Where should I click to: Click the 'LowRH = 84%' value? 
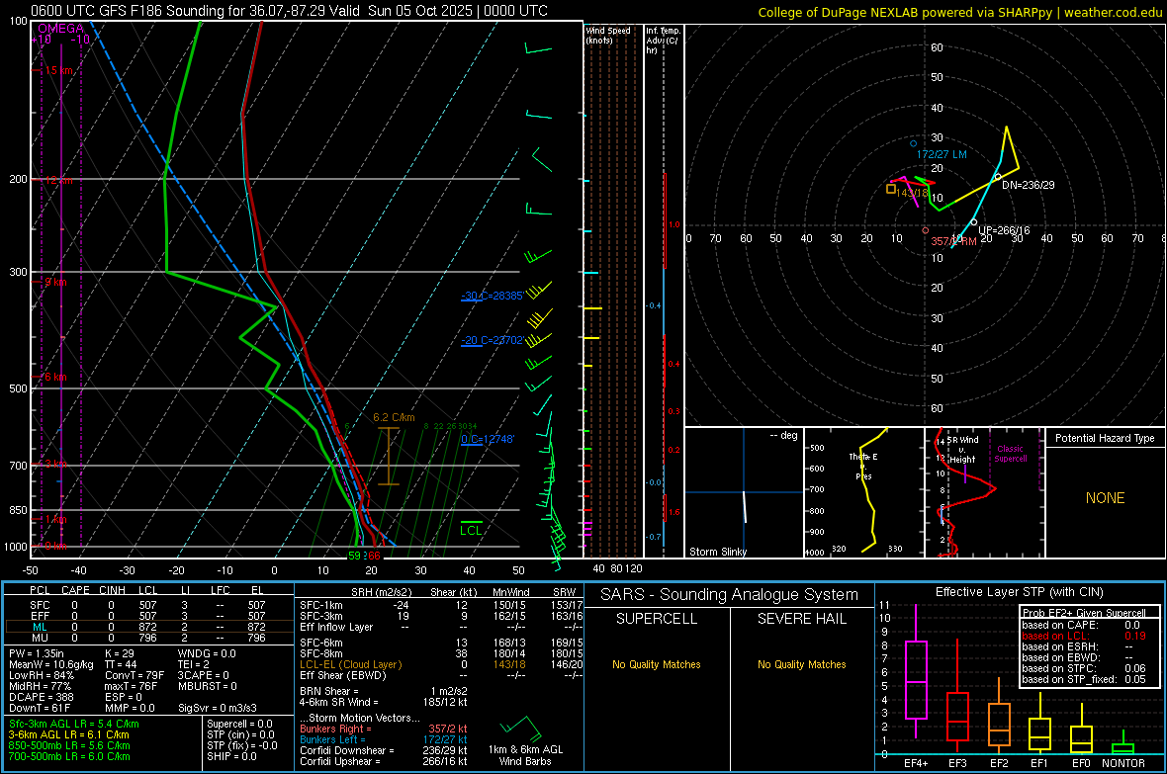coord(41,675)
